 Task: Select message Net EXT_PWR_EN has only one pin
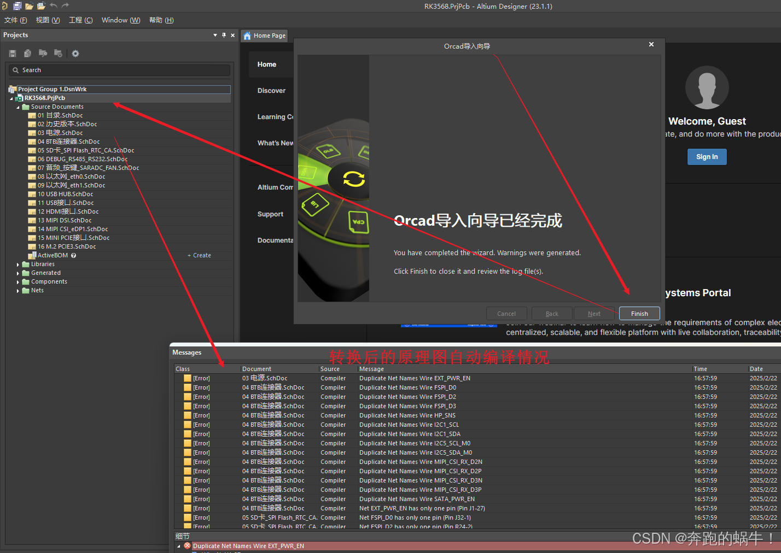point(422,508)
